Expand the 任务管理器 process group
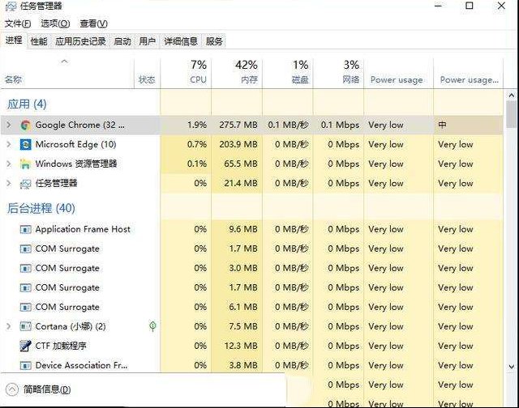519x408 pixels. click(x=9, y=183)
